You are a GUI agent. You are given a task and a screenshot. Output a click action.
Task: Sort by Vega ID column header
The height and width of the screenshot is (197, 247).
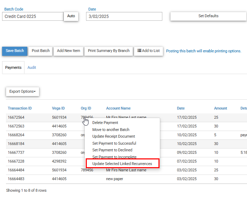point(58,108)
